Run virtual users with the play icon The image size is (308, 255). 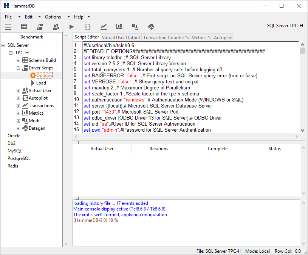[x=72, y=27]
